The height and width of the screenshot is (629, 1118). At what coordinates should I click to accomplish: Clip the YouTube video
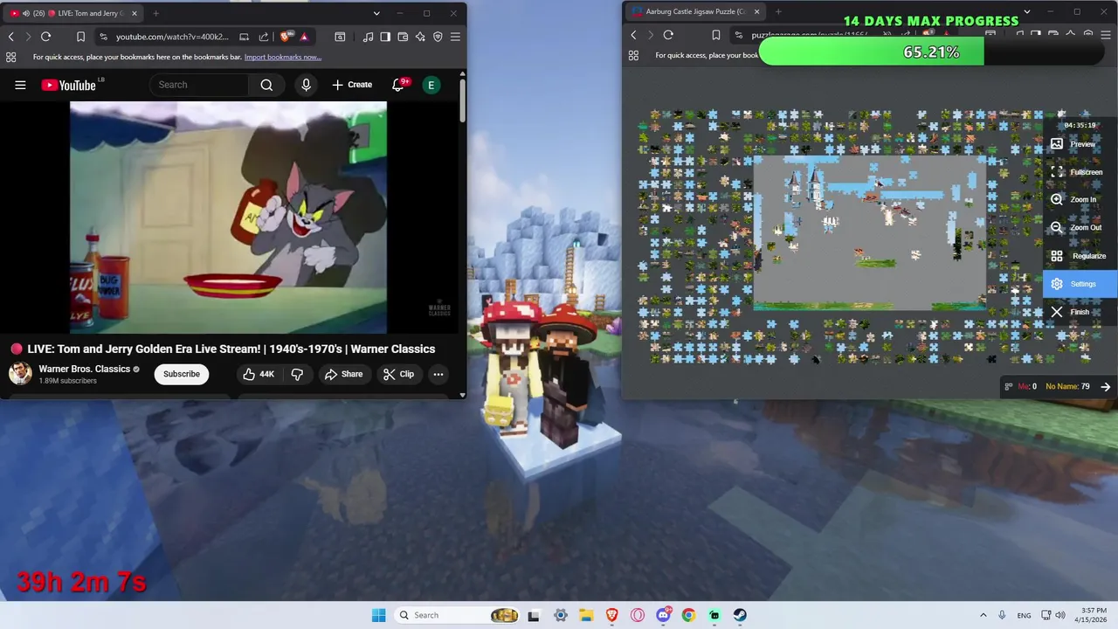tap(398, 374)
